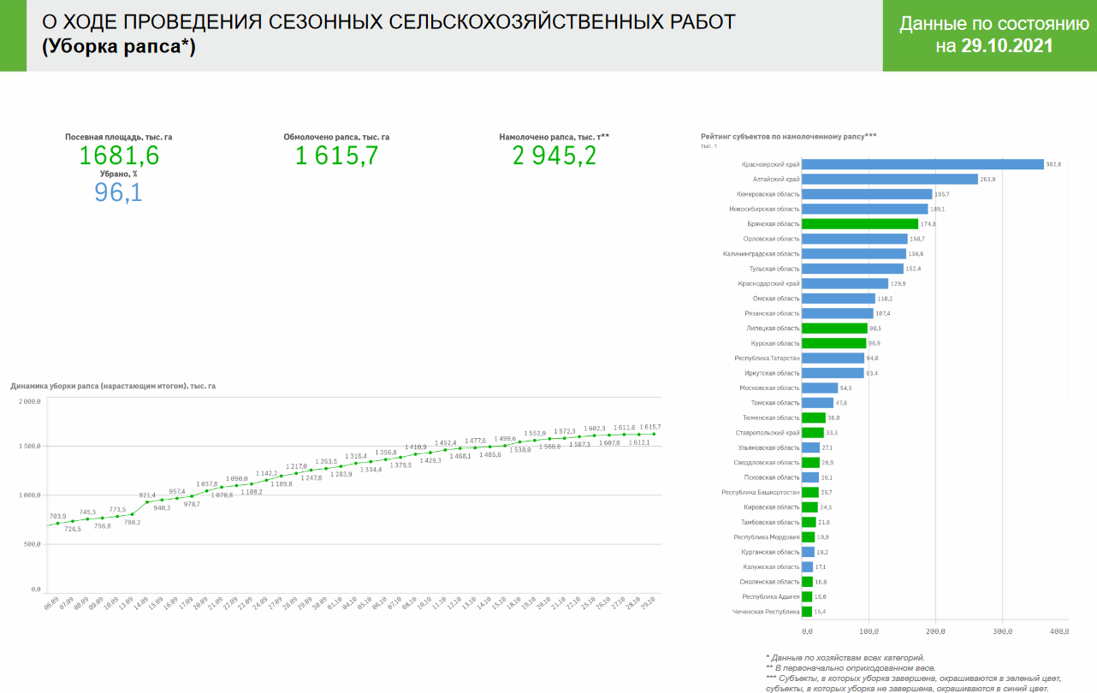Select the 921,4 data point label
This screenshot has width=1097, height=693.
click(x=147, y=495)
